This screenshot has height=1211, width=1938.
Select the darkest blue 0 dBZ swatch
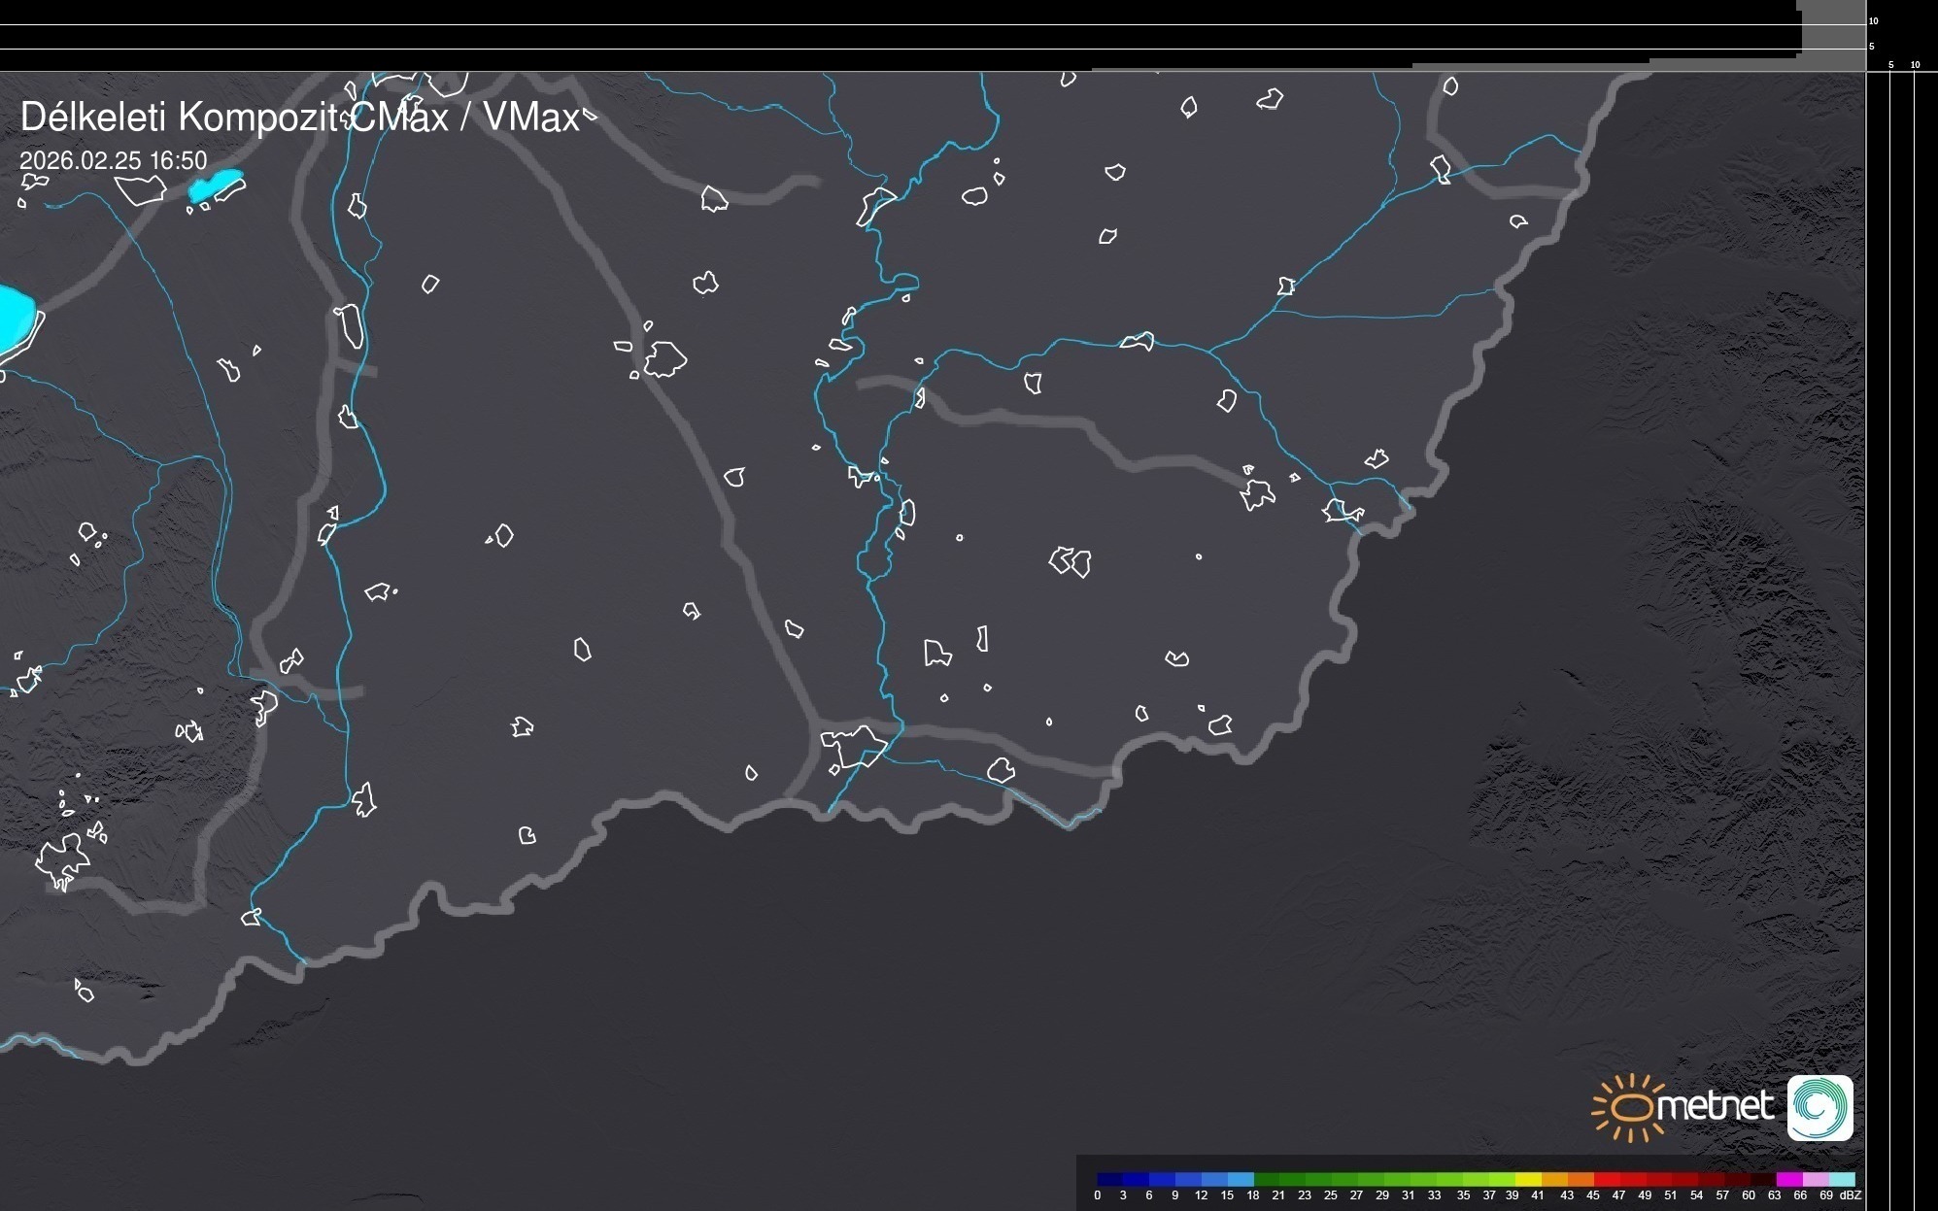click(x=1109, y=1179)
